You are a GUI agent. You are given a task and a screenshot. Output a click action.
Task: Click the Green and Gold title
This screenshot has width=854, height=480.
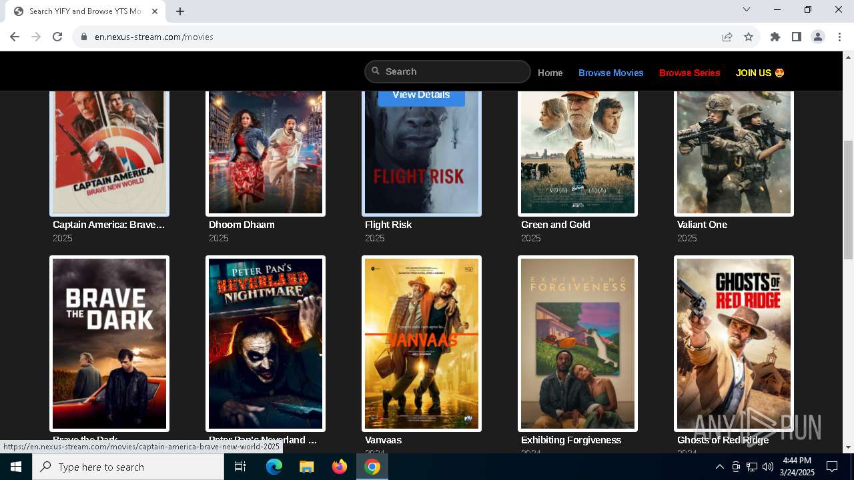point(556,225)
